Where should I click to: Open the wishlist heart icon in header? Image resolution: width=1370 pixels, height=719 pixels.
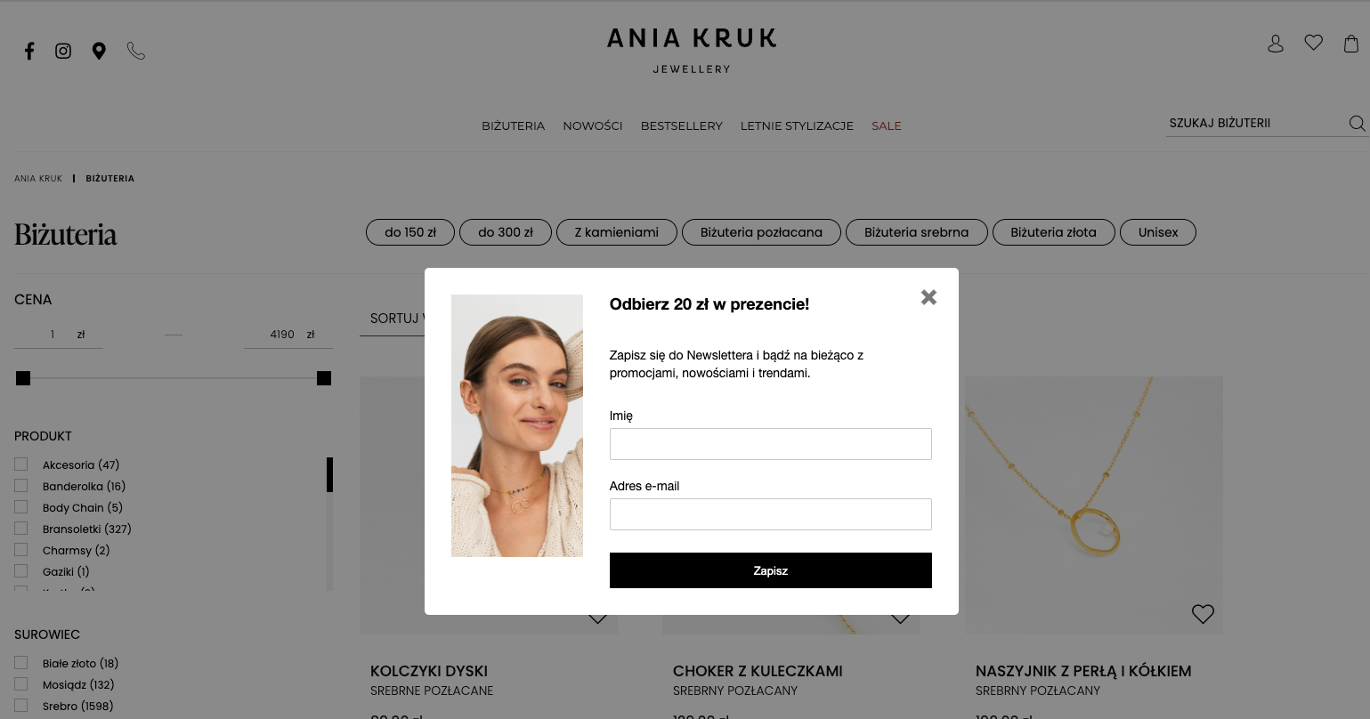1314,43
